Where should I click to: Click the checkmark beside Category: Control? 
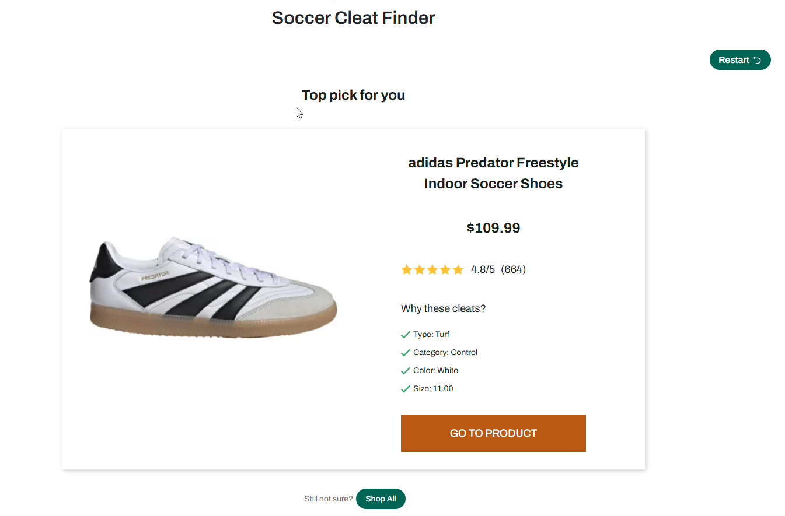click(406, 353)
